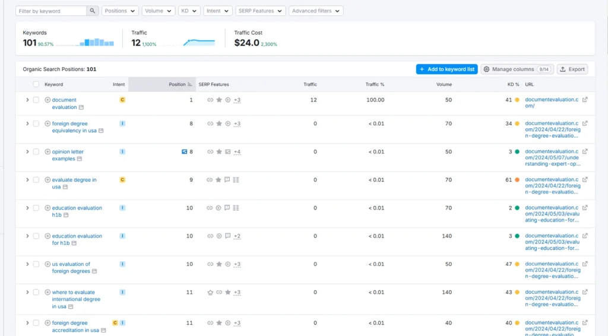608x336 pixels.
Task: Sort by Keyword column header
Action: click(53, 84)
